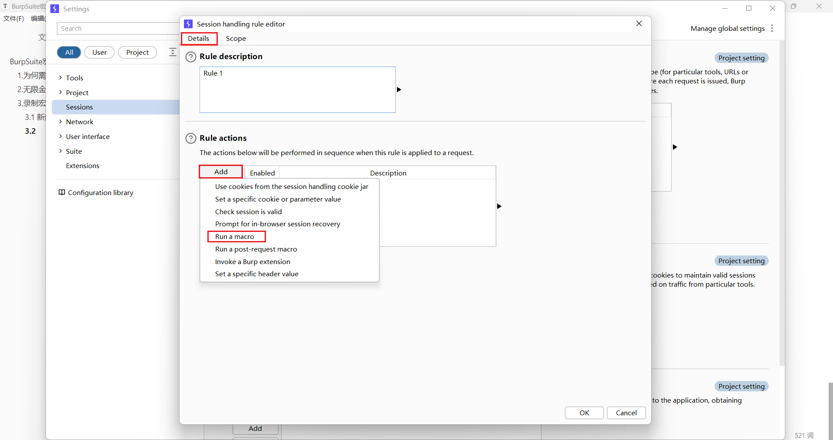Viewport: 833px width, 440px height.
Task: Open Extensions in the settings tree
Action: [82, 166]
